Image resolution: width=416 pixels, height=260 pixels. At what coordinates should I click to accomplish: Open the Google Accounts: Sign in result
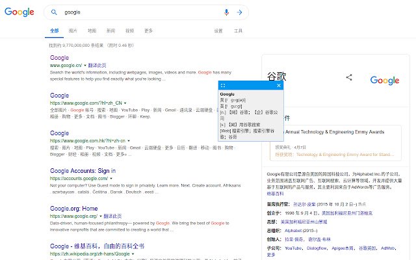[x=83, y=170]
